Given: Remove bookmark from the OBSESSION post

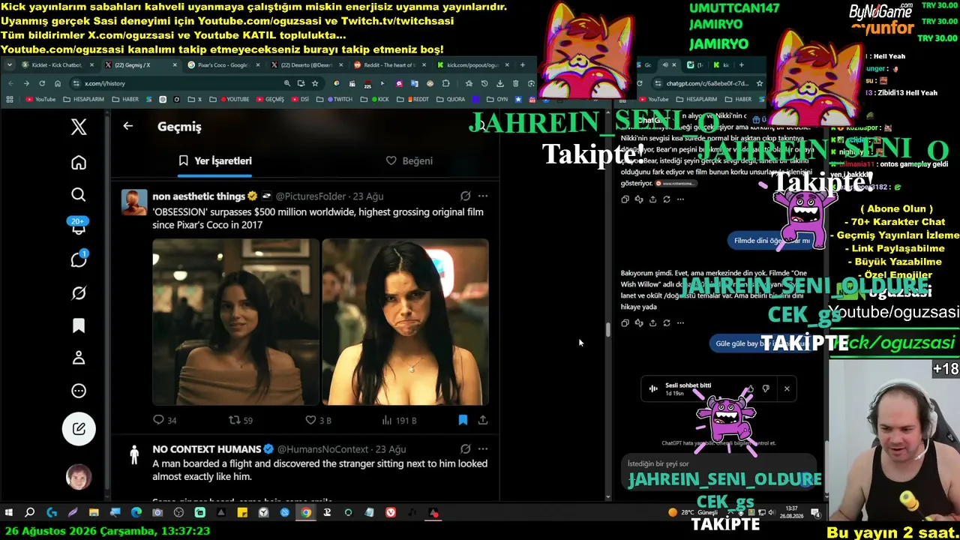Looking at the screenshot, I should 463,420.
